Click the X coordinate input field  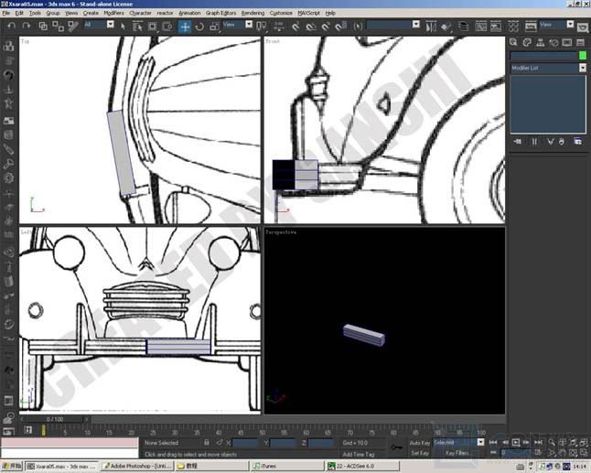[245, 443]
